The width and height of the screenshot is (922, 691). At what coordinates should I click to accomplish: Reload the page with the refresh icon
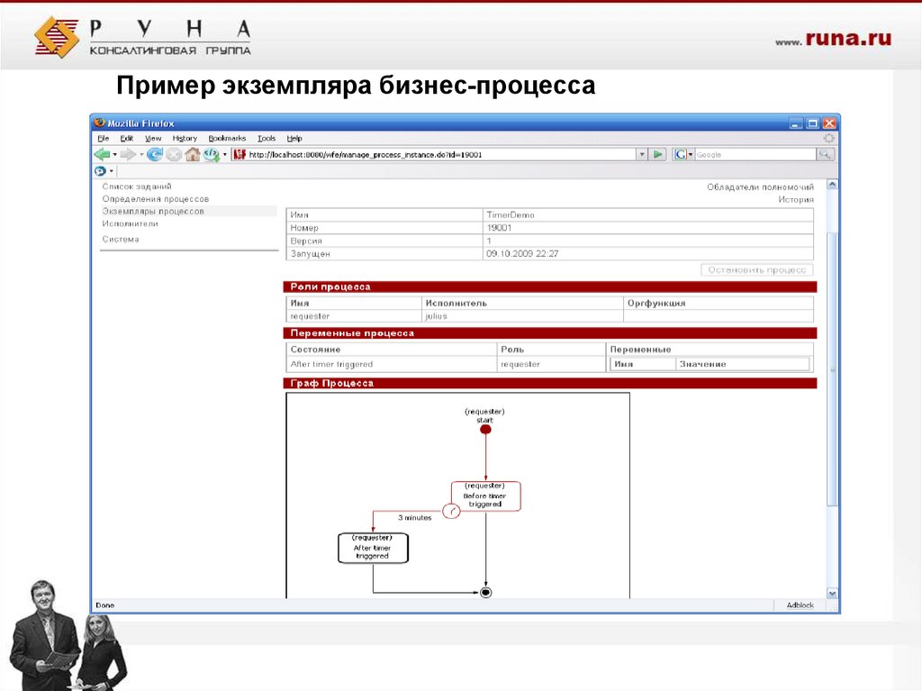pyautogui.click(x=155, y=154)
